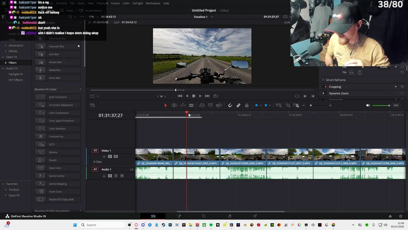The width and height of the screenshot is (408, 230).
Task: Click the Overwrite Clip tool icon
Action: 210,105
